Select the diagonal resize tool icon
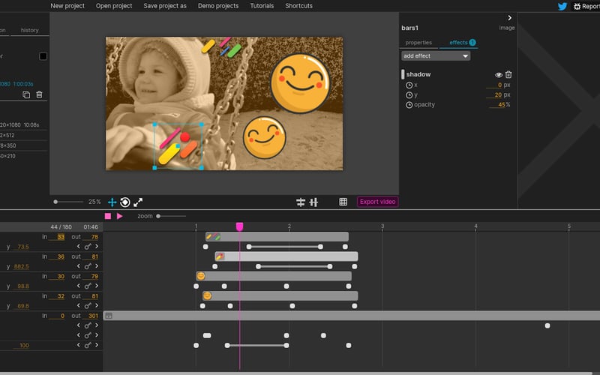 (138, 202)
